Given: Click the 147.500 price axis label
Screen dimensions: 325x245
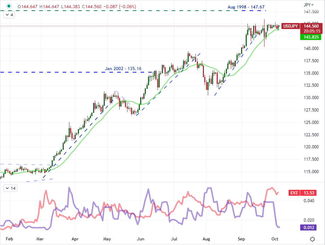Looking at the screenshot, I should pyautogui.click(x=311, y=12).
